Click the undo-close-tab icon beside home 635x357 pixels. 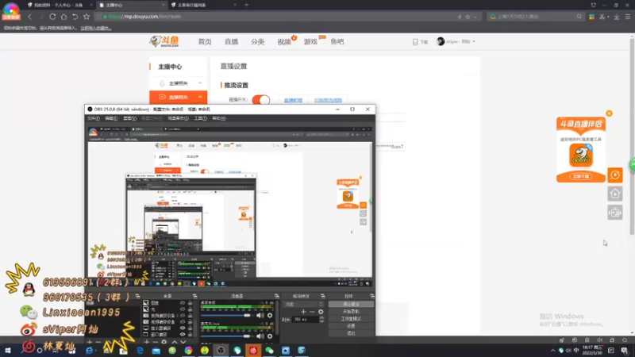pos(75,17)
